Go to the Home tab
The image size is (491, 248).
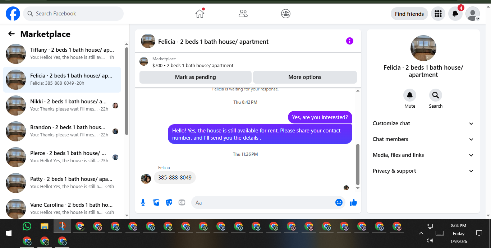click(x=200, y=14)
